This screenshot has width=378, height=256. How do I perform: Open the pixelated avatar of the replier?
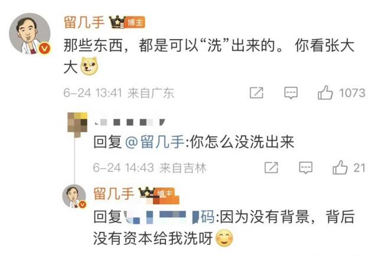77,124
